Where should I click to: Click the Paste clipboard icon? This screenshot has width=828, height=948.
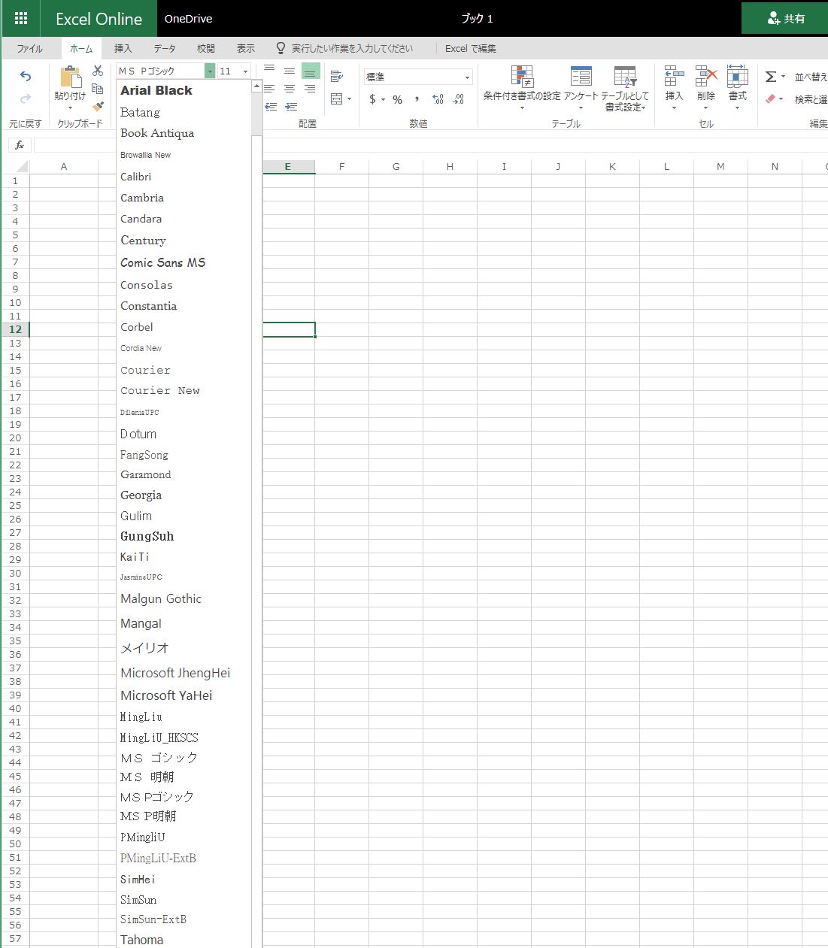point(70,77)
